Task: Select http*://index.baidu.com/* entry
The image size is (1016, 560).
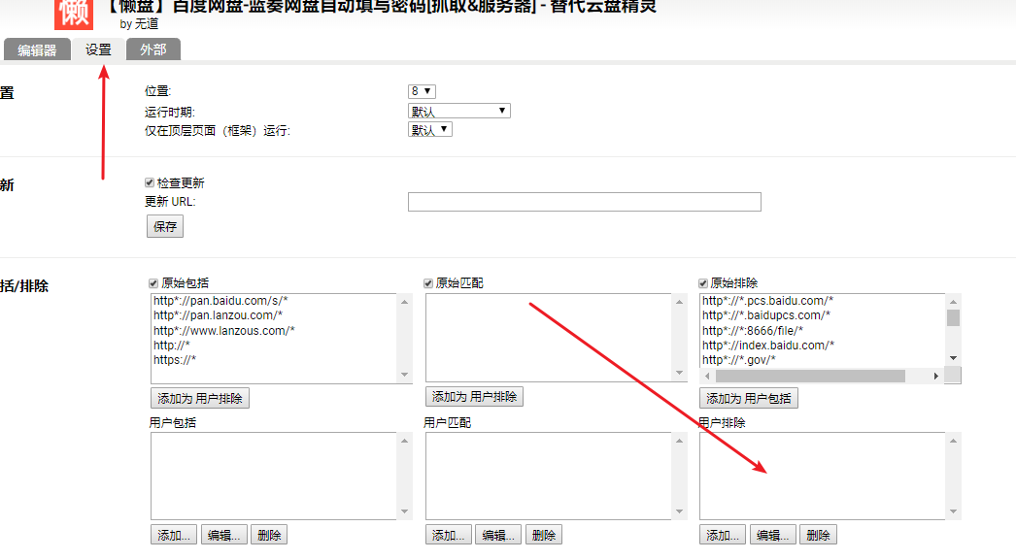Action: tap(768, 346)
